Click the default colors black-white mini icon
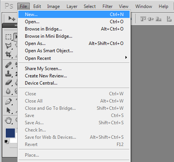 [x=7, y=142]
